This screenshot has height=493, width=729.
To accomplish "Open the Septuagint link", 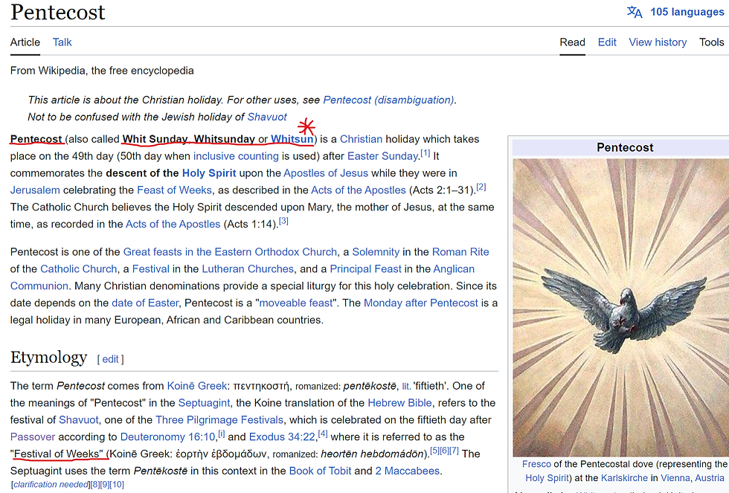I will [x=204, y=403].
